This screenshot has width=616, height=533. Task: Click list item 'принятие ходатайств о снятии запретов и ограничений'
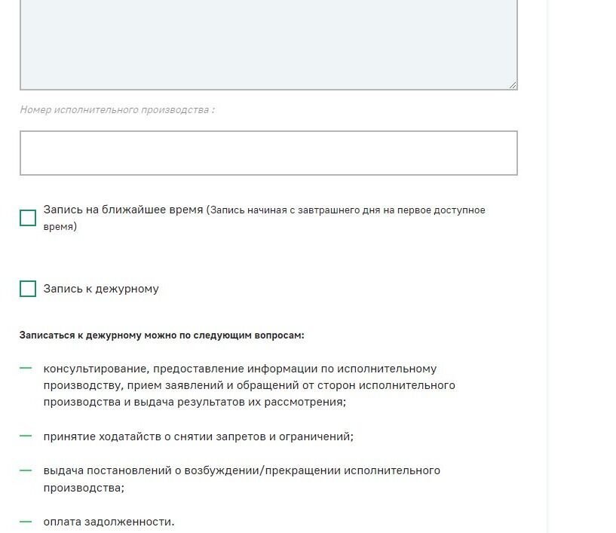click(x=198, y=437)
